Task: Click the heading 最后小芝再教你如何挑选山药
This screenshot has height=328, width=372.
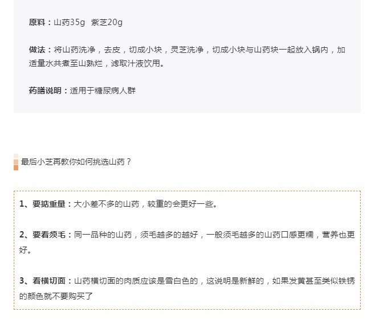Action: click(76, 162)
